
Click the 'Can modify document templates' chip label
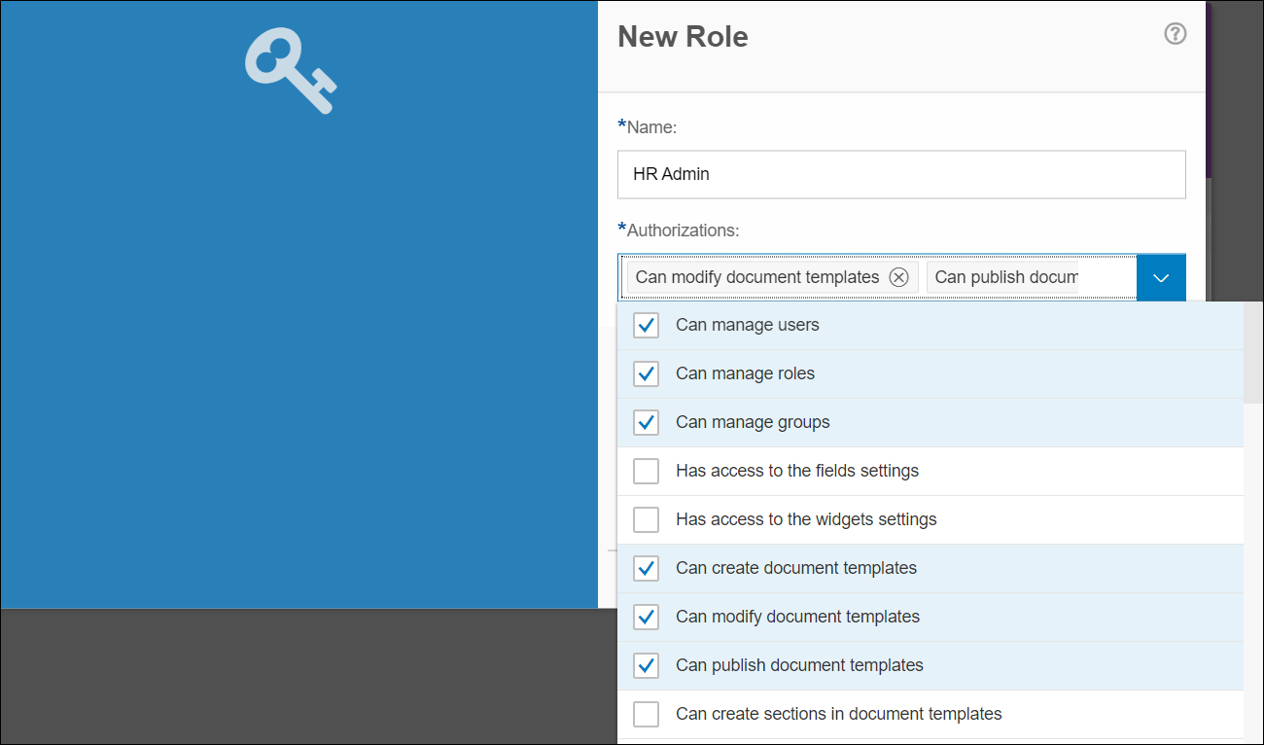(x=756, y=277)
